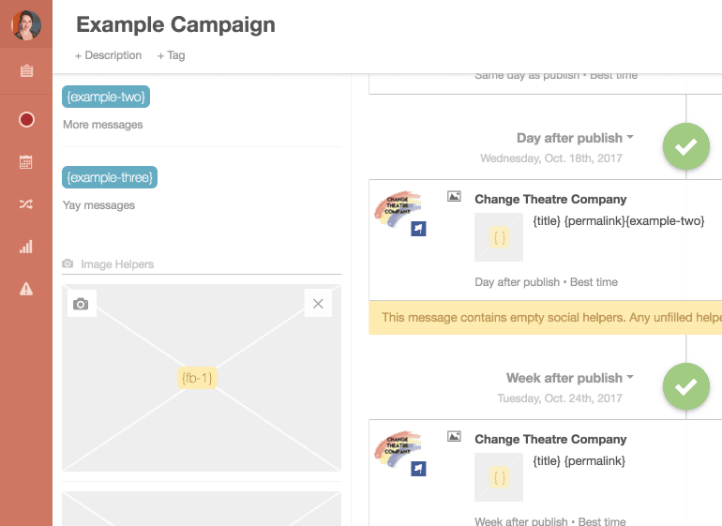
Task: Select the {example-three} text helper tag
Action: pyautogui.click(x=110, y=177)
